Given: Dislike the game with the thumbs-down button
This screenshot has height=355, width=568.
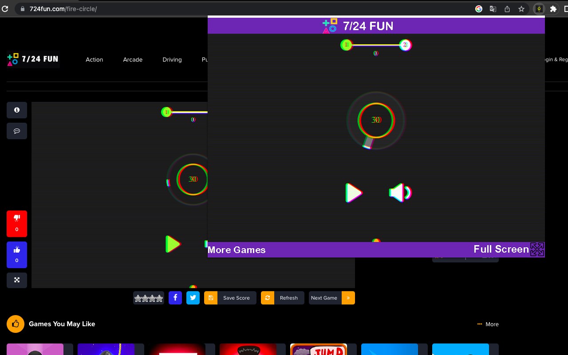Looking at the screenshot, I should [x=16, y=224].
